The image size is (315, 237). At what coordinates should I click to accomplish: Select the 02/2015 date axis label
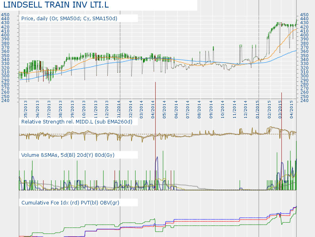tap(269, 109)
